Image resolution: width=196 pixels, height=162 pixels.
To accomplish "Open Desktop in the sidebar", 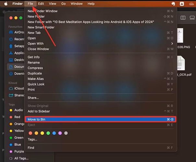I will pyautogui.click(x=16, y=60).
